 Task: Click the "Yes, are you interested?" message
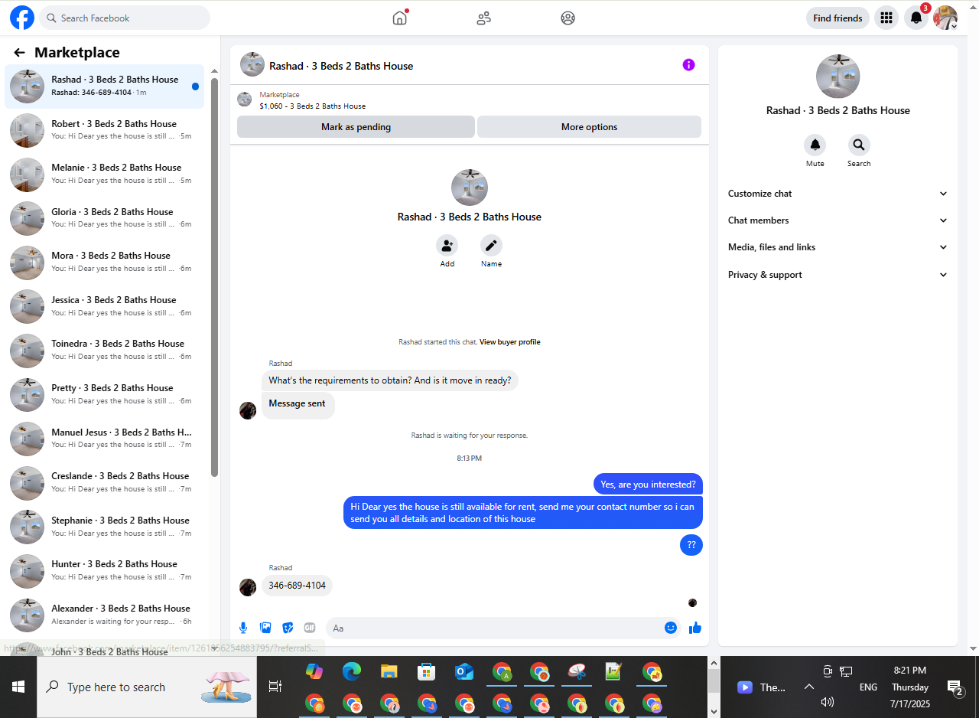648,484
